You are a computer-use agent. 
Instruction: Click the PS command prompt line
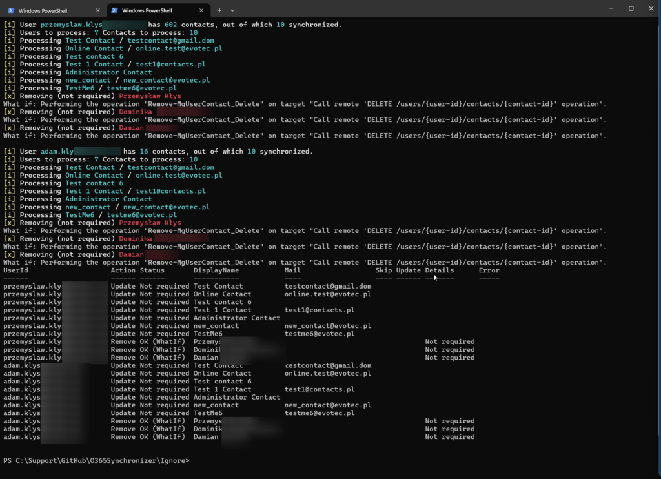pyautogui.click(x=97, y=460)
